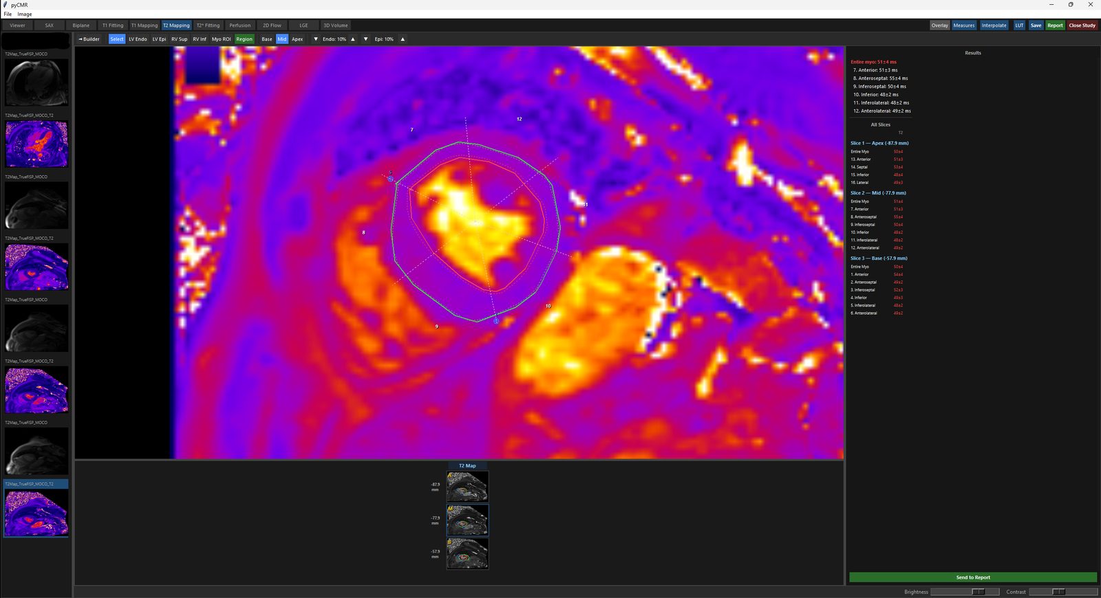Click the Measures button

point(964,25)
